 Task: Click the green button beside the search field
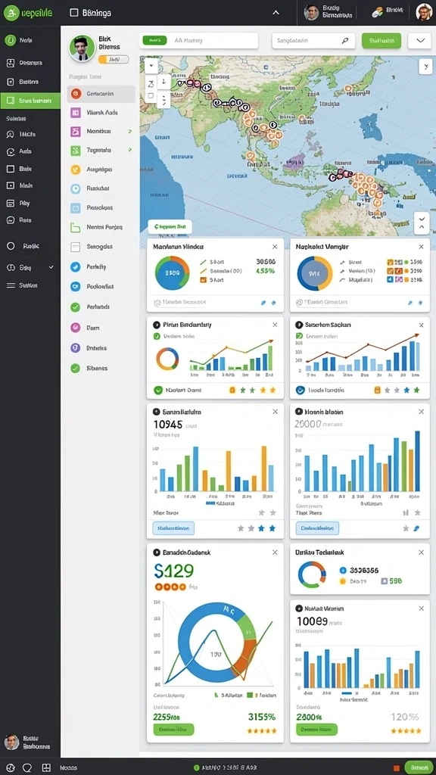(381, 41)
